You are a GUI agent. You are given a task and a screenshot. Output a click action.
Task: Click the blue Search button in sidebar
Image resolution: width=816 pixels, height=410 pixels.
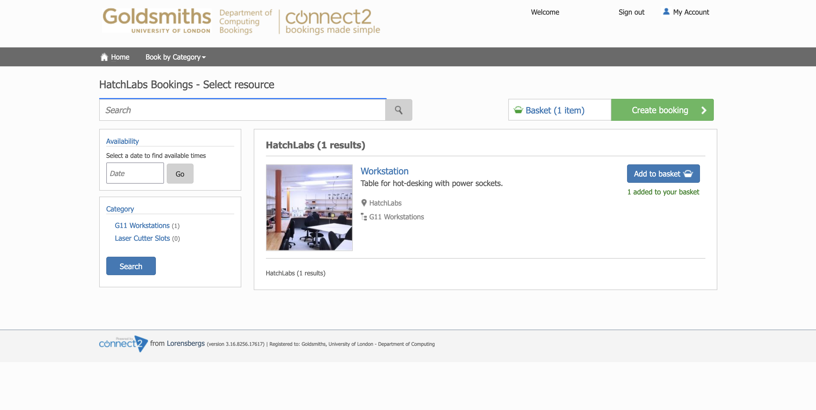(131, 266)
